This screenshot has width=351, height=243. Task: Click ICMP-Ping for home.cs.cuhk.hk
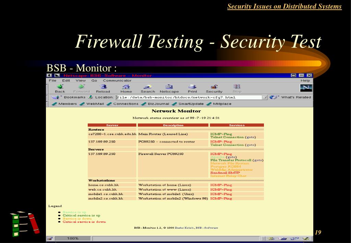pos(221,185)
